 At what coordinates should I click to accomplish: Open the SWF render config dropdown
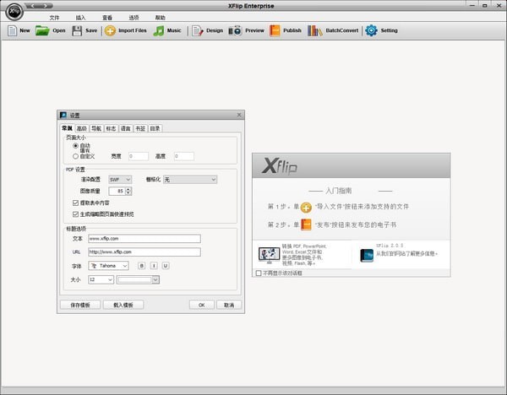(120, 180)
